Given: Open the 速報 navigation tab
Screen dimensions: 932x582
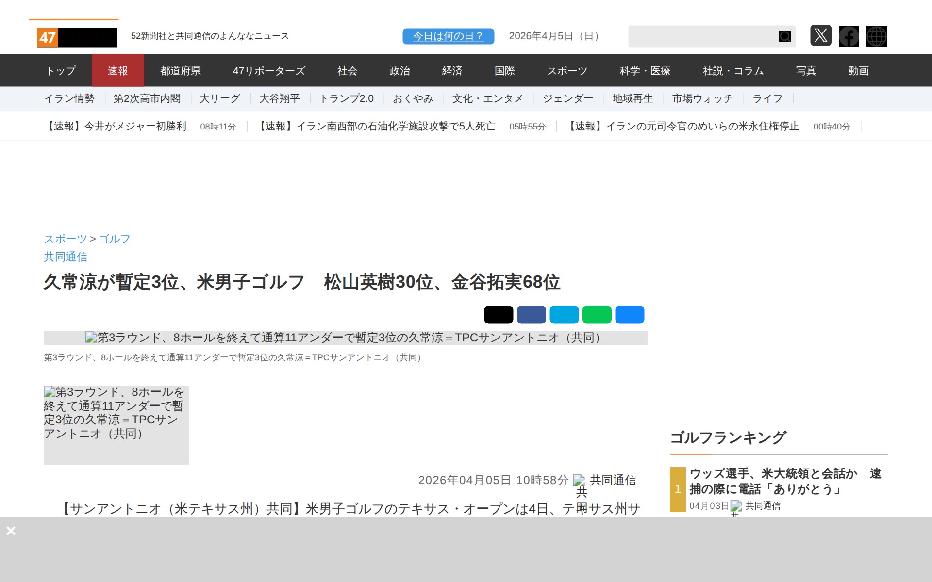Looking at the screenshot, I should coord(117,71).
